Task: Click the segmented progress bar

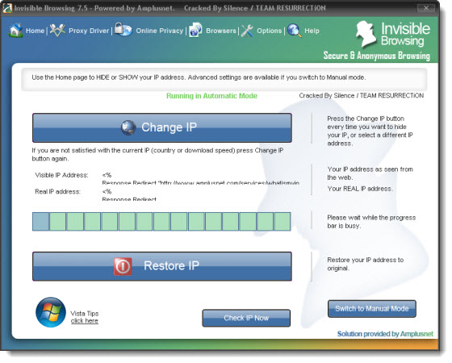Action: point(161,222)
